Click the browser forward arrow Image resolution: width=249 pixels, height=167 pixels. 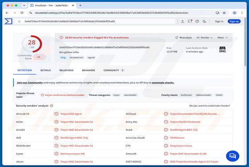click(14, 13)
